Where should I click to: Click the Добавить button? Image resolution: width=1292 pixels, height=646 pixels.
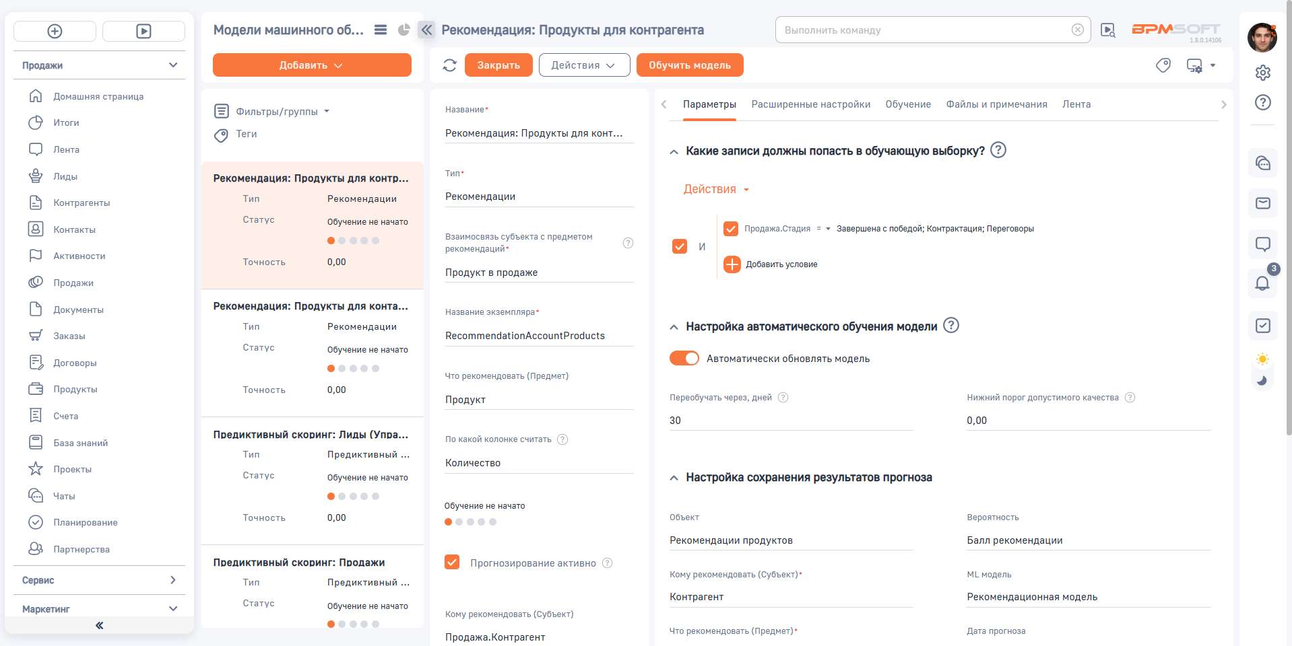tap(311, 65)
